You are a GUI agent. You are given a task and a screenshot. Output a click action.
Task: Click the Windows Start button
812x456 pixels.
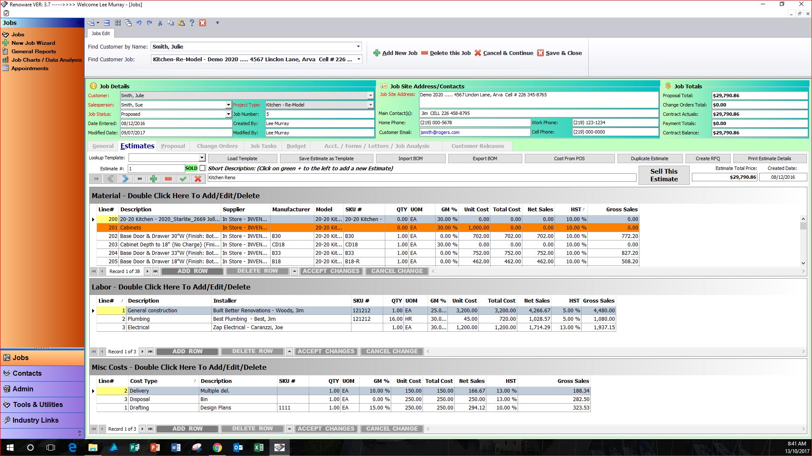point(10,448)
